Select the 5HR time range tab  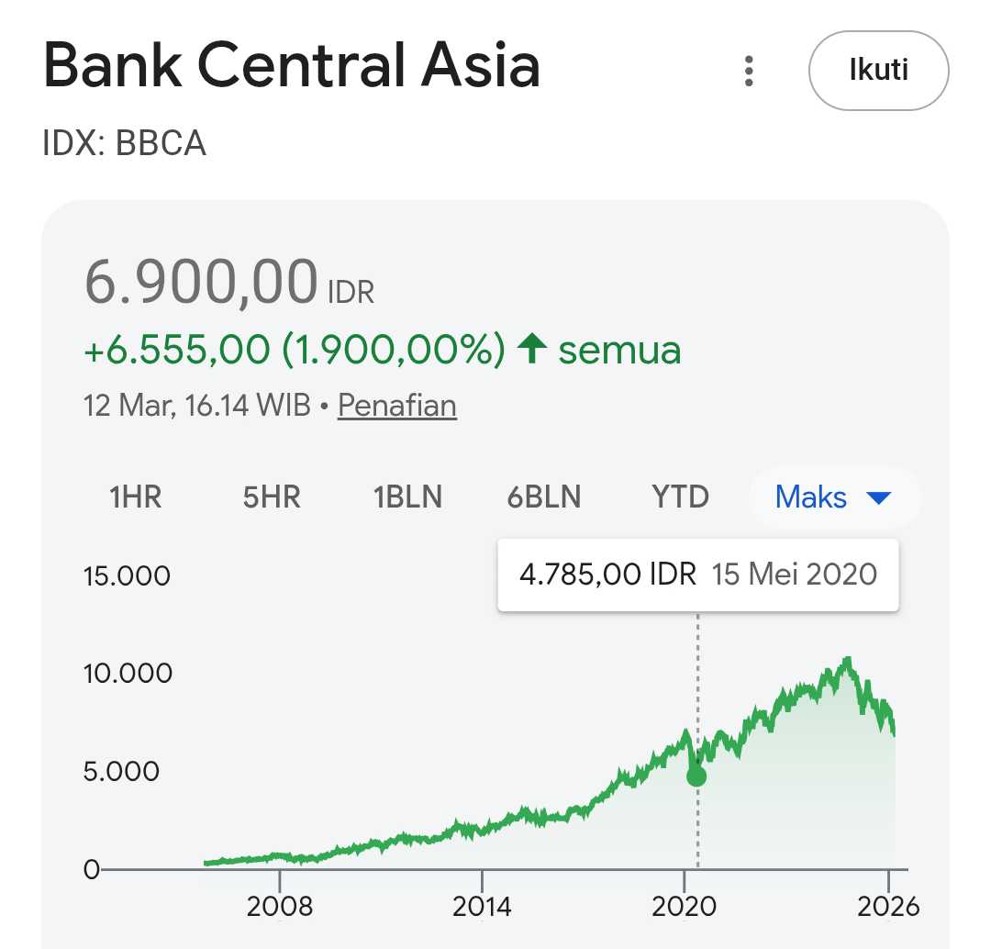[272, 497]
